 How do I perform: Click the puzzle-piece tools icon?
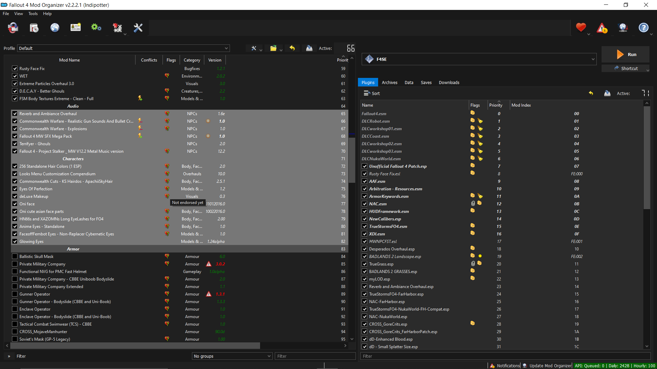(x=117, y=28)
